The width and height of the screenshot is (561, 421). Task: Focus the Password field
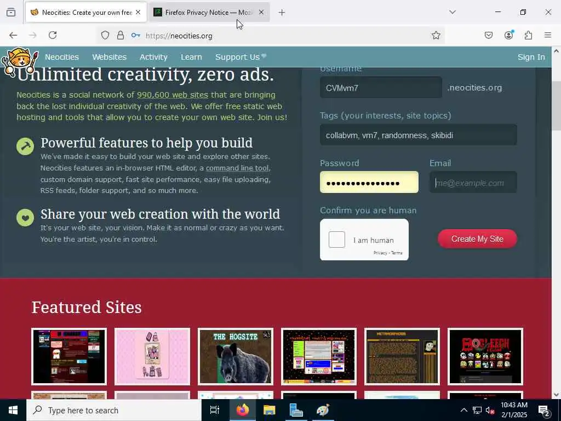click(369, 182)
